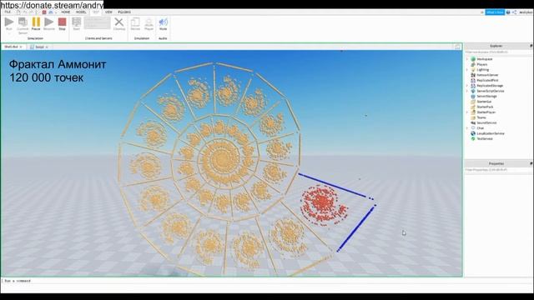Click the share icon in the title bar
534x300 pixels.
pos(515,12)
